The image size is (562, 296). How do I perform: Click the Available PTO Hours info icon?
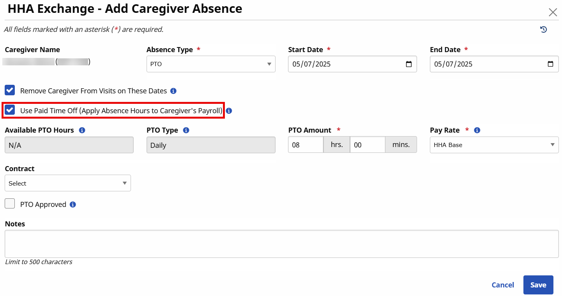coord(82,130)
